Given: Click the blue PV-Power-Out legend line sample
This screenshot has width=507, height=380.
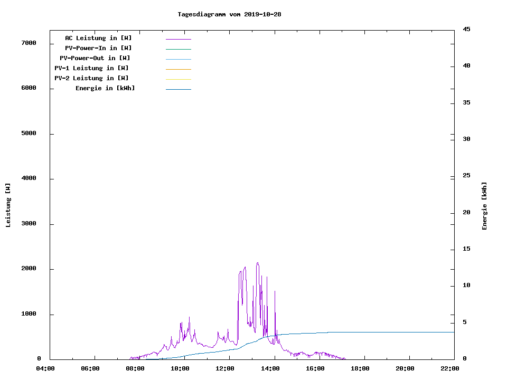Looking at the screenshot, I should coord(178,59).
